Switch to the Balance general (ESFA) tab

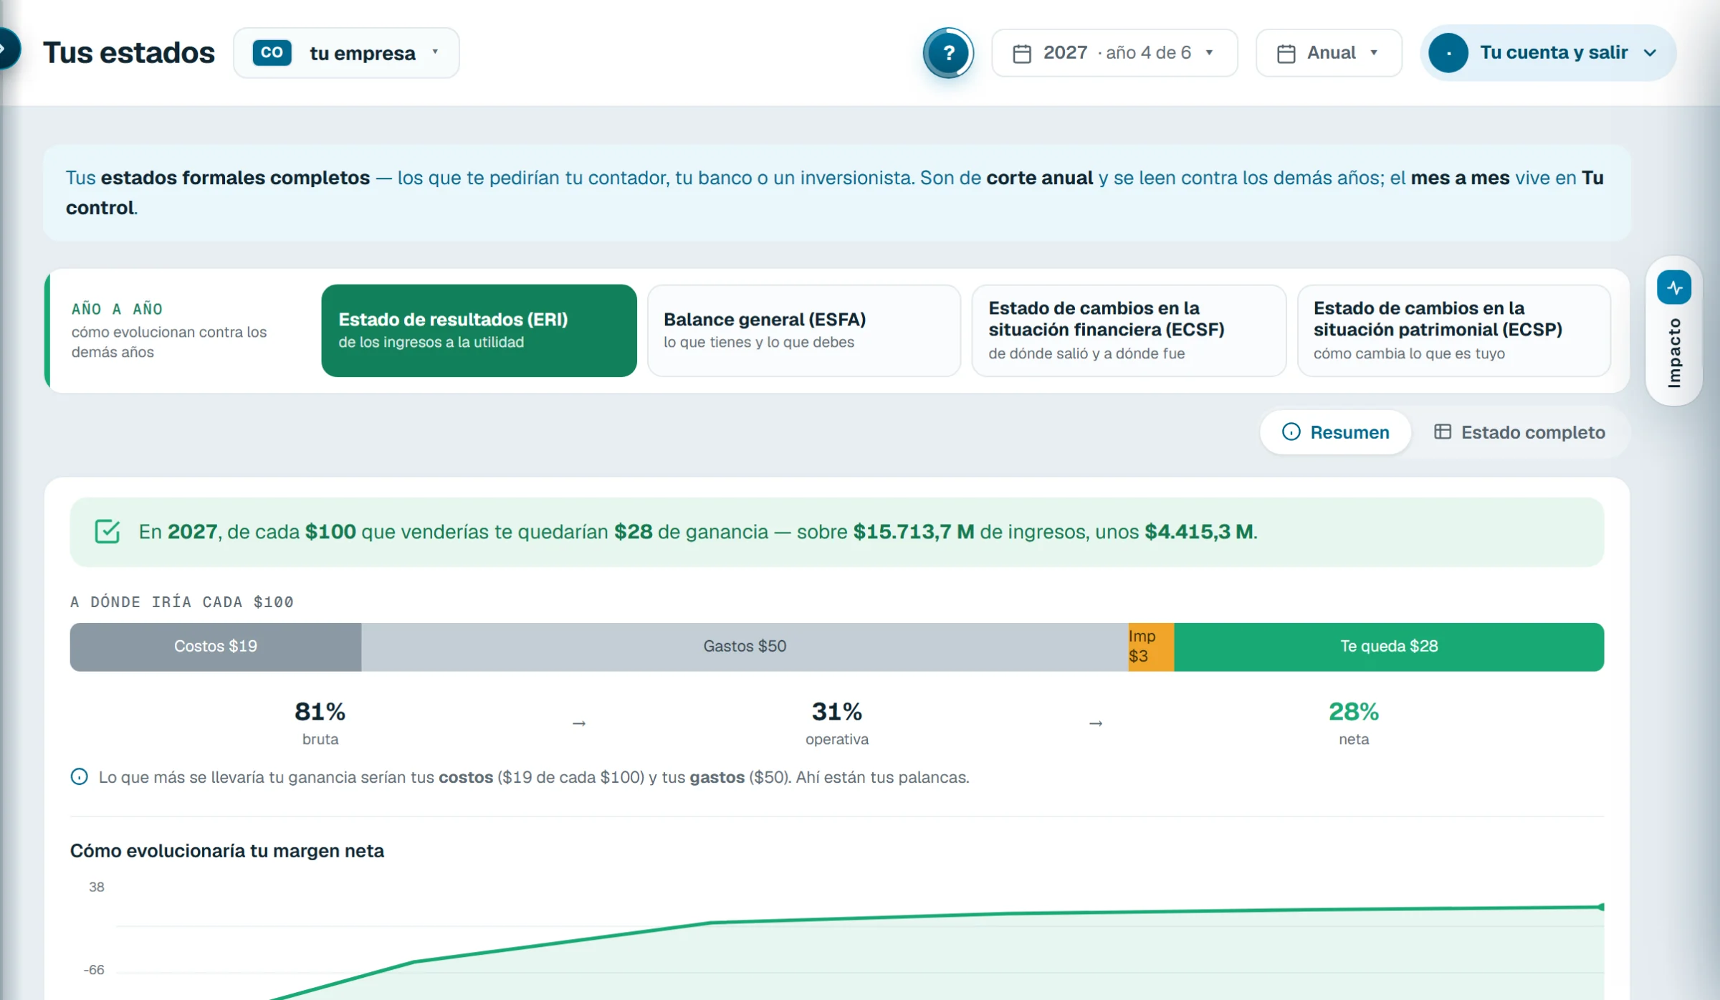click(x=804, y=330)
